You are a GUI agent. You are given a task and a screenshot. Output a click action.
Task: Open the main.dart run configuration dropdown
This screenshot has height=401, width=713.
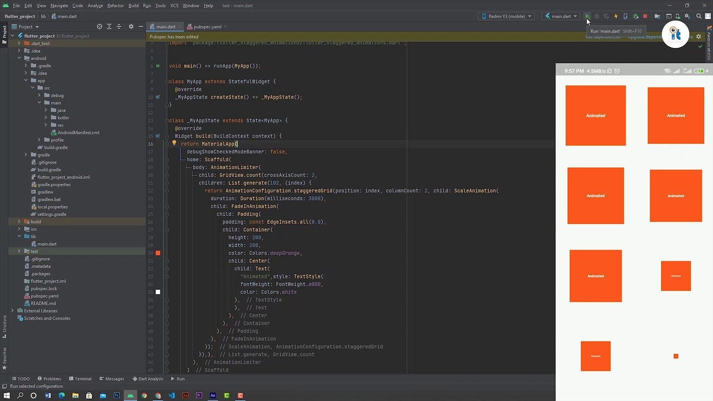pyautogui.click(x=561, y=16)
